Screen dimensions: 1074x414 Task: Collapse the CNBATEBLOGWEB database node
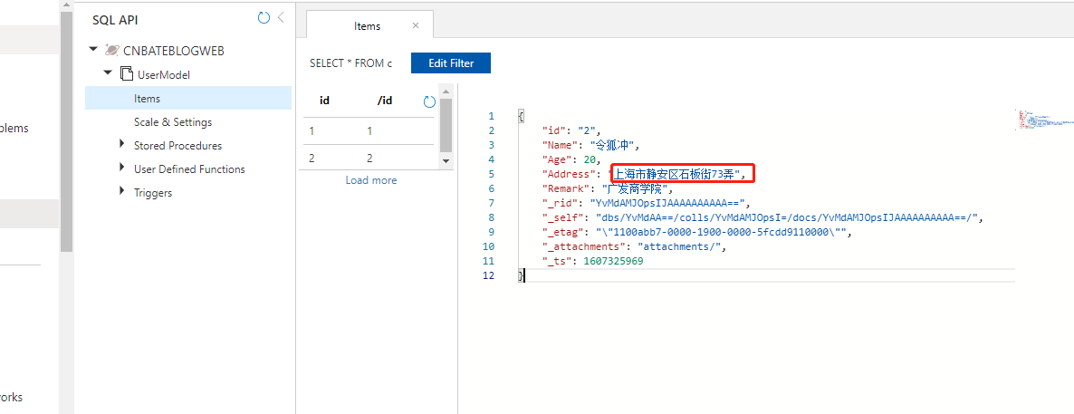(93, 49)
